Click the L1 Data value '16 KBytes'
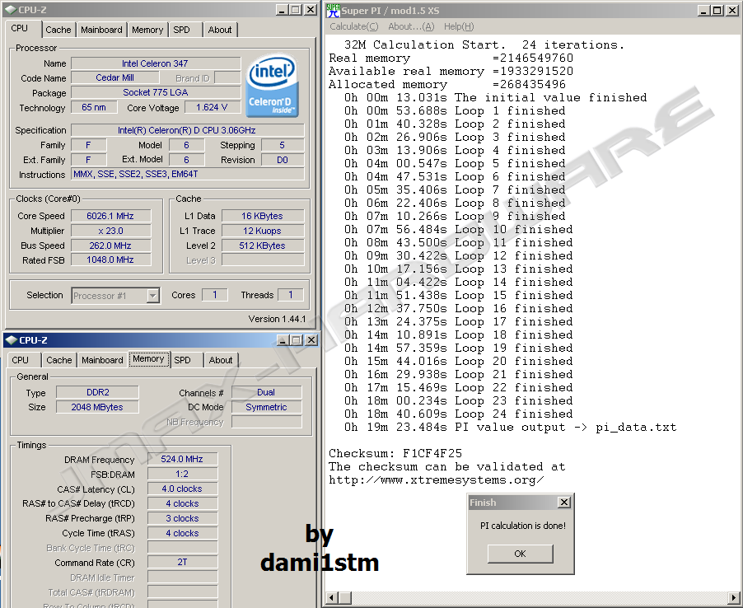Viewport: 743px width, 608px height. tap(263, 216)
